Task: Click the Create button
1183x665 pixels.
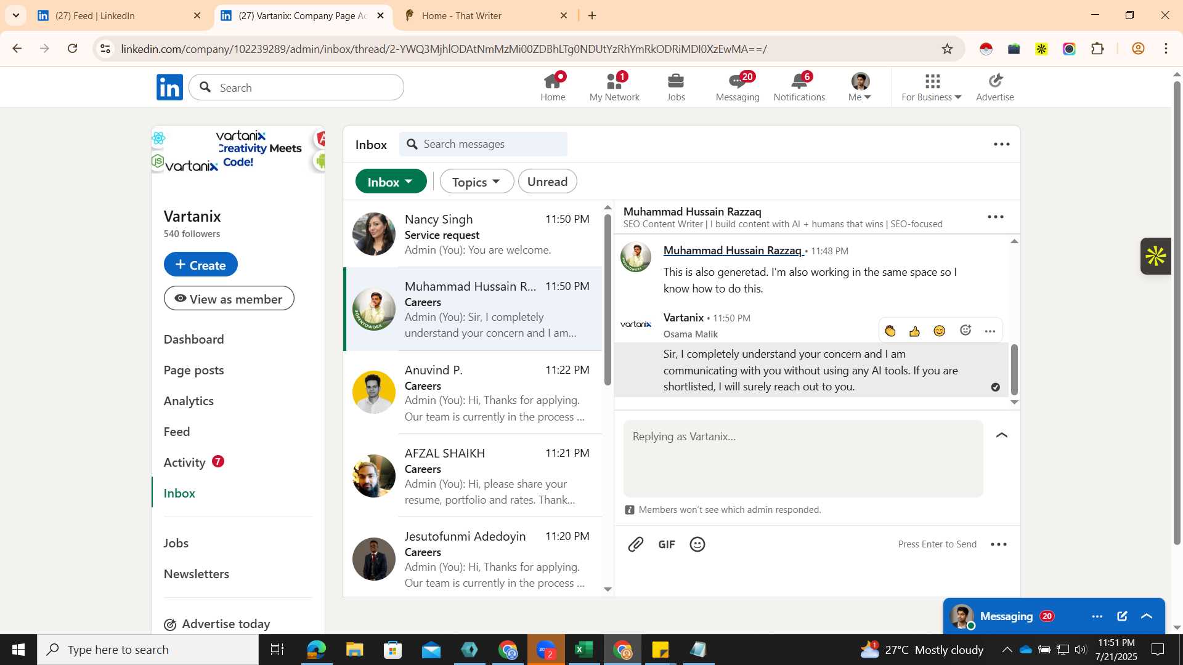Action: click(200, 265)
